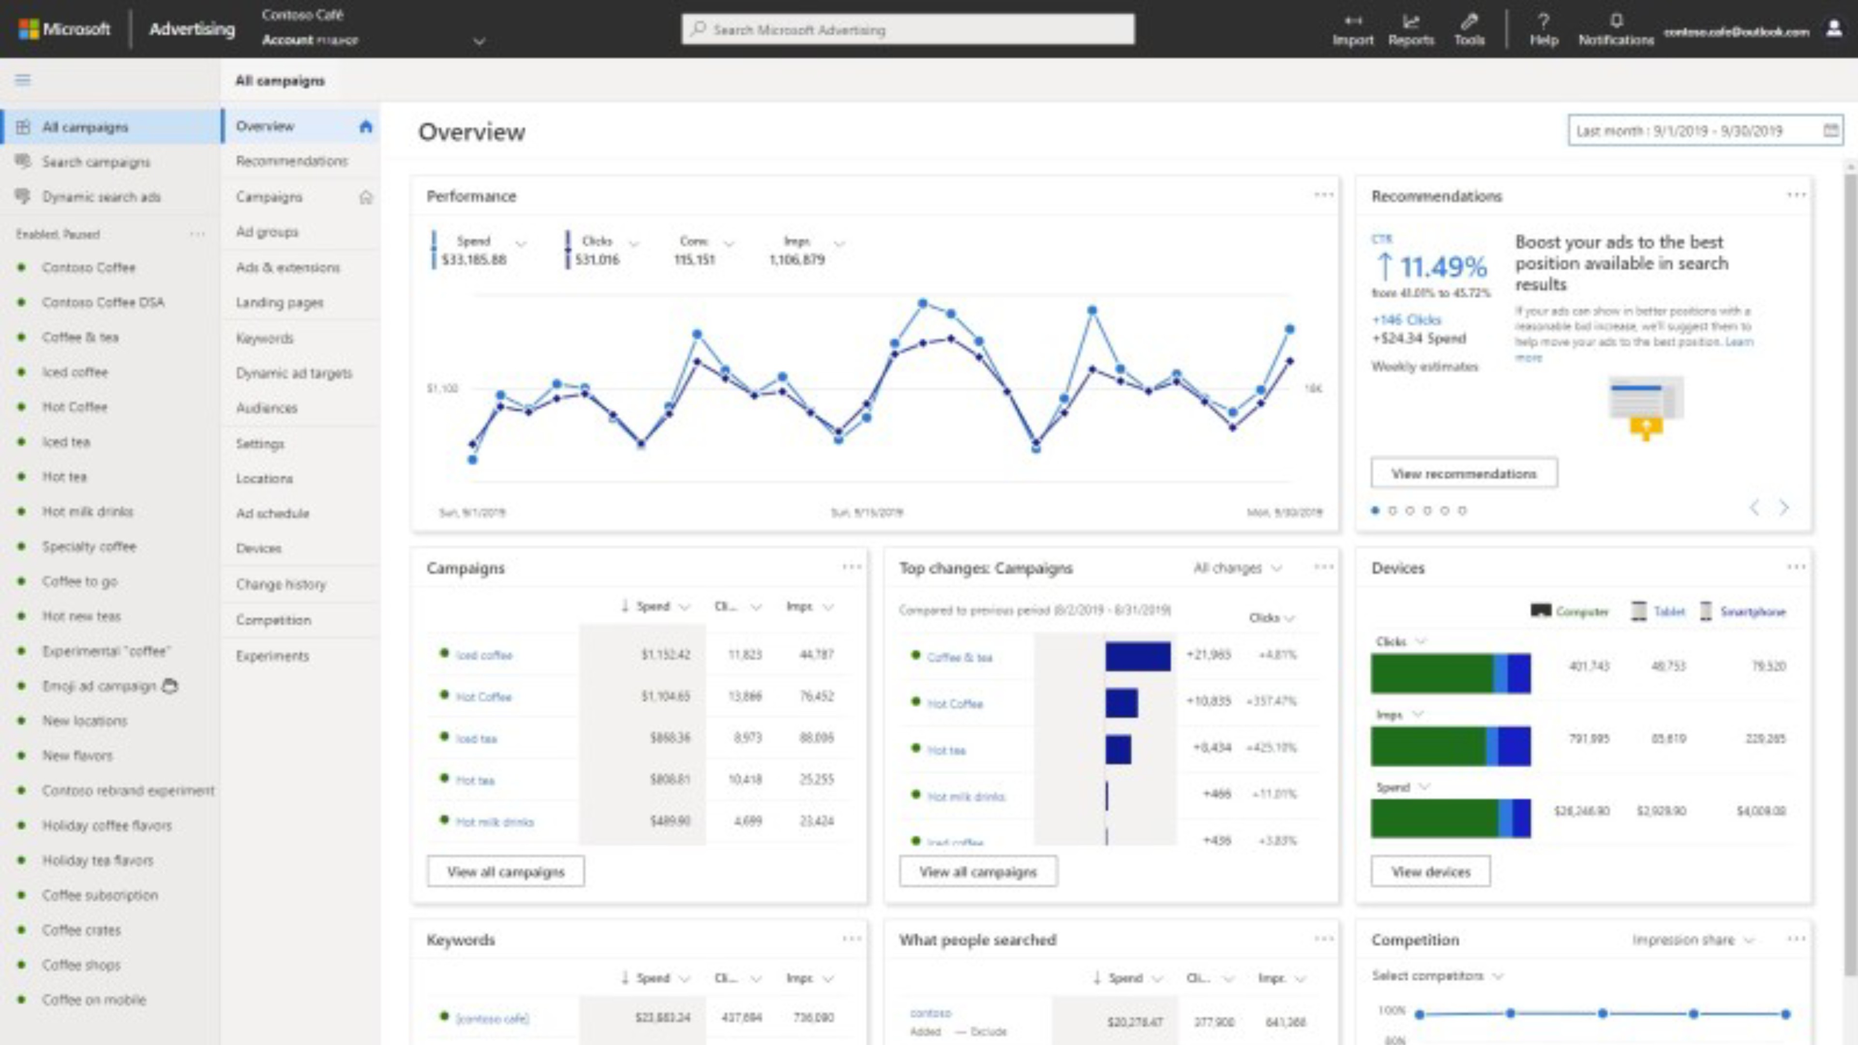Open the Help question mark icon

click(x=1543, y=22)
